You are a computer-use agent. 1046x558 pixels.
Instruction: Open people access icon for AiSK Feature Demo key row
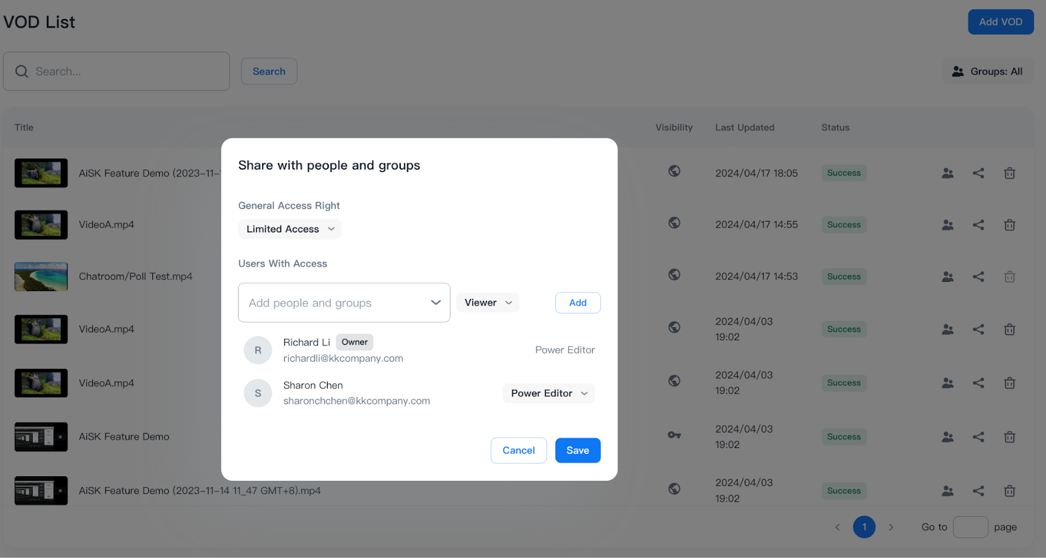click(x=947, y=437)
